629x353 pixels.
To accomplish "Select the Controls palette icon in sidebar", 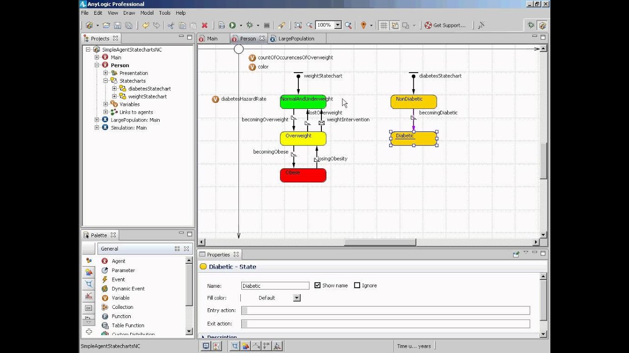I will pyautogui.click(x=88, y=308).
